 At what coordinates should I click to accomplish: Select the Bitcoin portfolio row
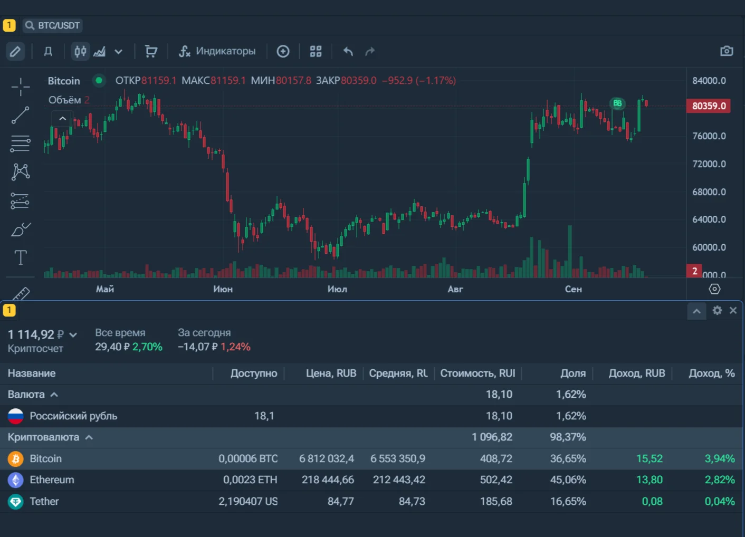click(x=371, y=459)
